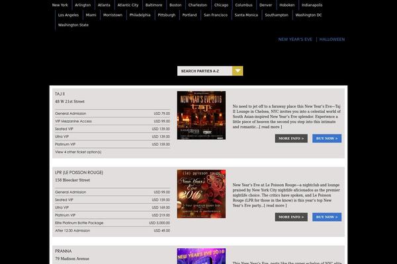Choose Denver from the city list
This screenshot has width=397, height=264.
(265, 5)
